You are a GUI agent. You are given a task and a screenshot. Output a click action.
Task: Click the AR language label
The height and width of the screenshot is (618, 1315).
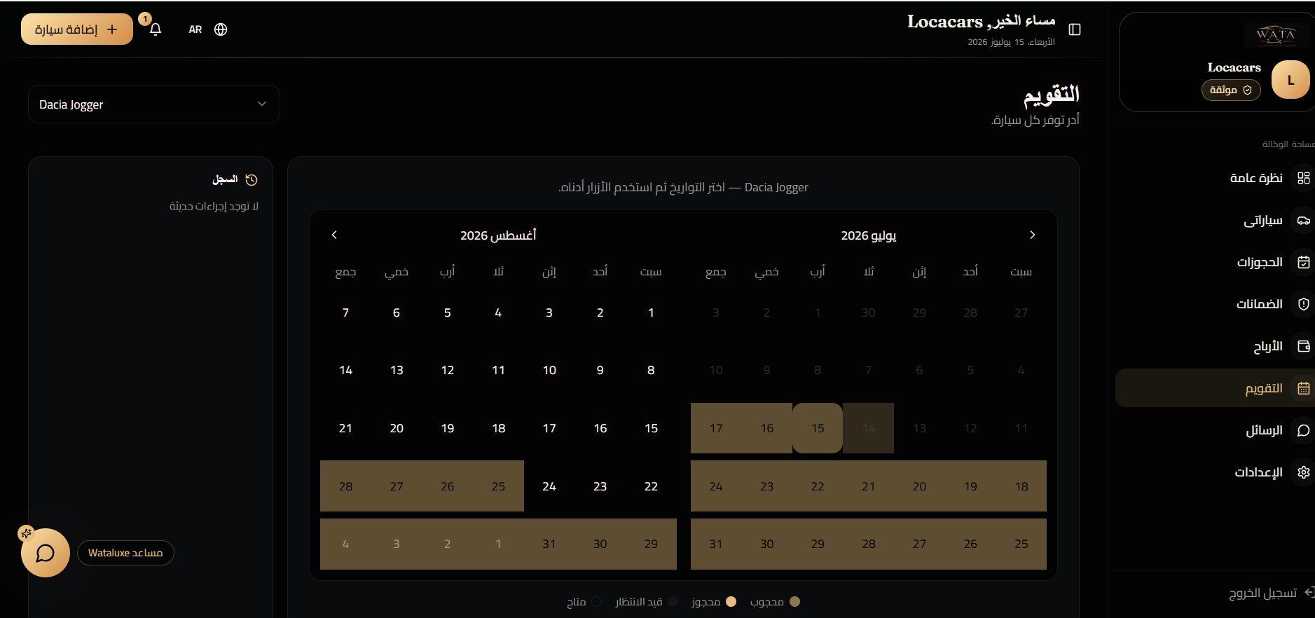pos(195,29)
